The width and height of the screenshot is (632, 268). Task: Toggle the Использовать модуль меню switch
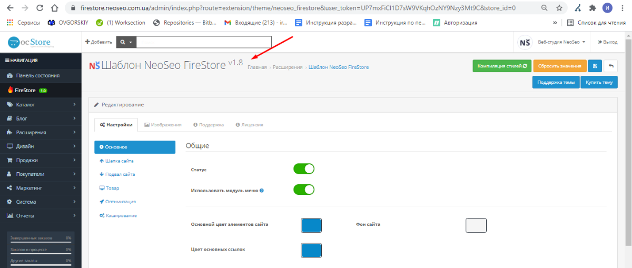304,190
